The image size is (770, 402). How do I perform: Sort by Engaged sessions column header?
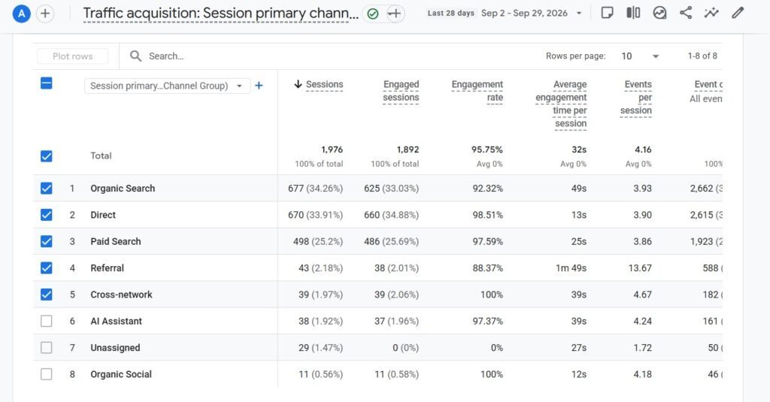point(401,91)
